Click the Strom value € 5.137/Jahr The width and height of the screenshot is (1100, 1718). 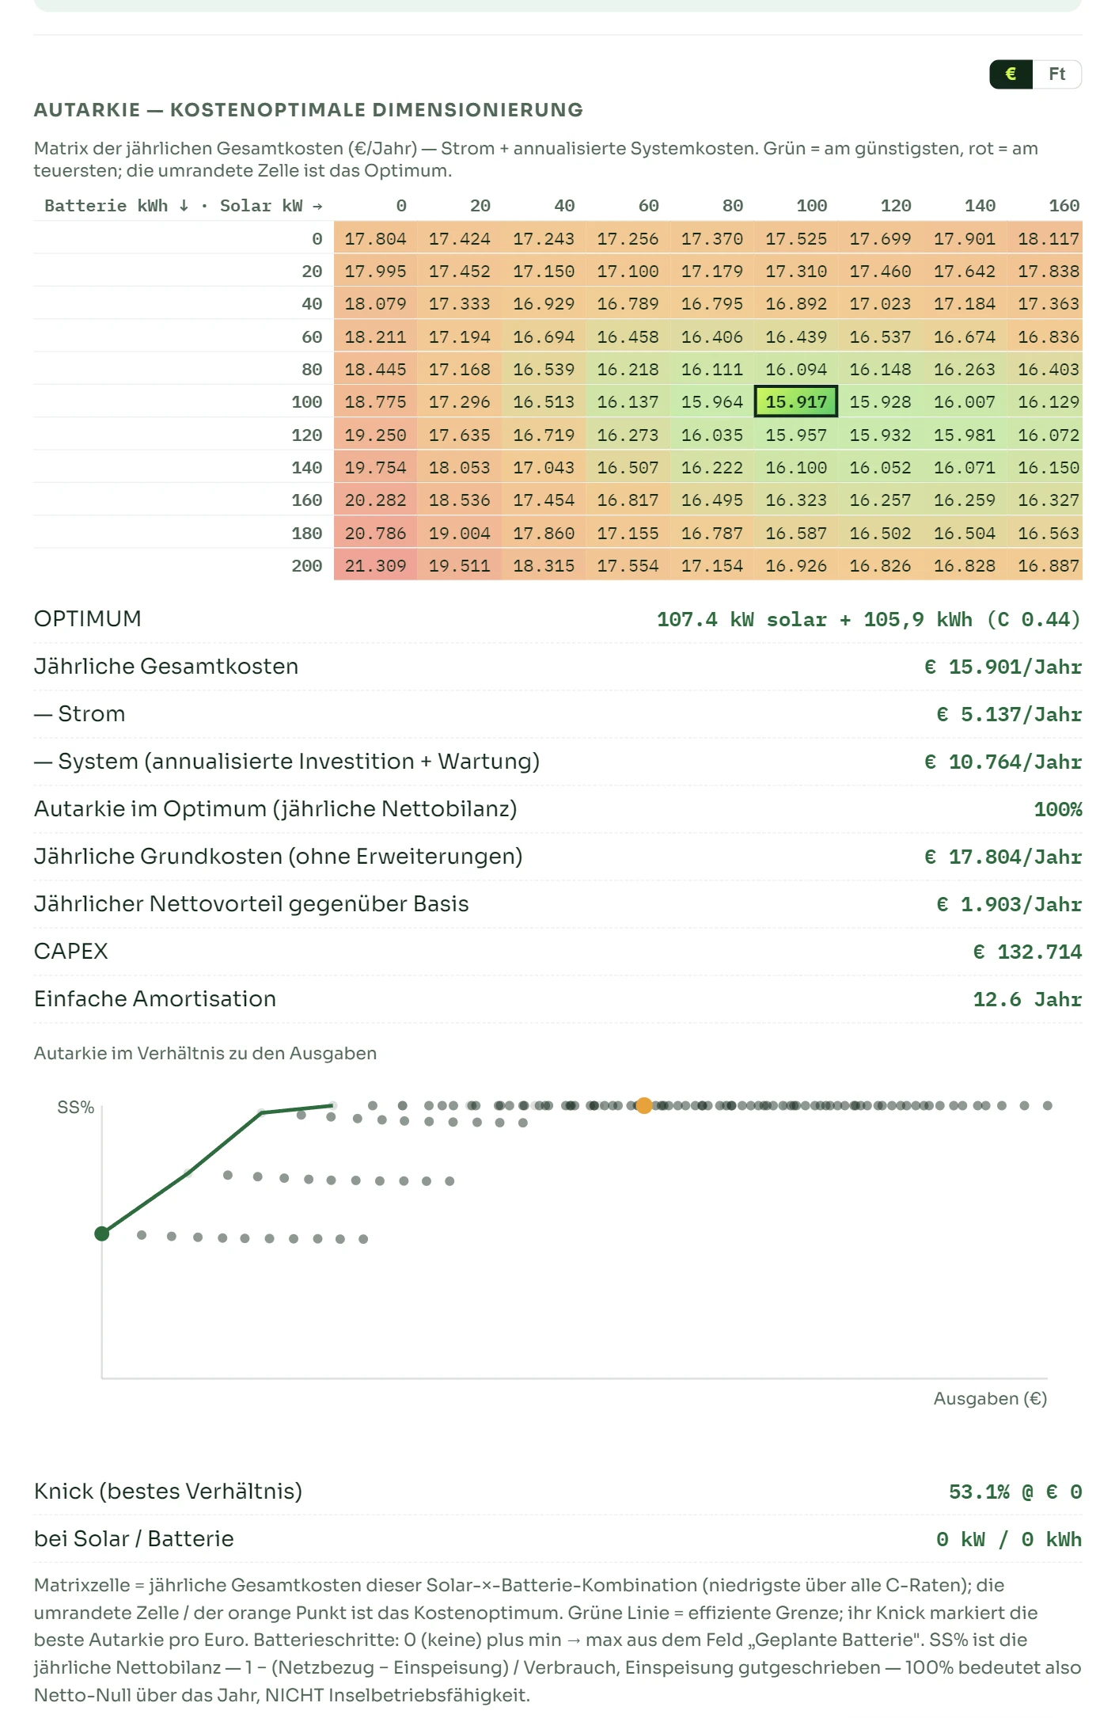(x=1009, y=714)
